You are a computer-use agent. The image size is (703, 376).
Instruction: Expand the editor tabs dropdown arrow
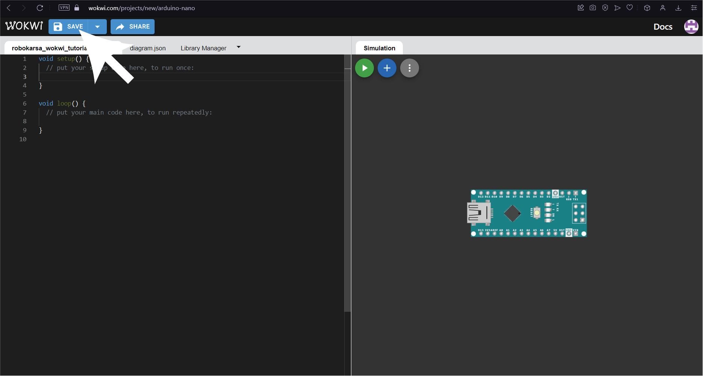[x=238, y=47]
